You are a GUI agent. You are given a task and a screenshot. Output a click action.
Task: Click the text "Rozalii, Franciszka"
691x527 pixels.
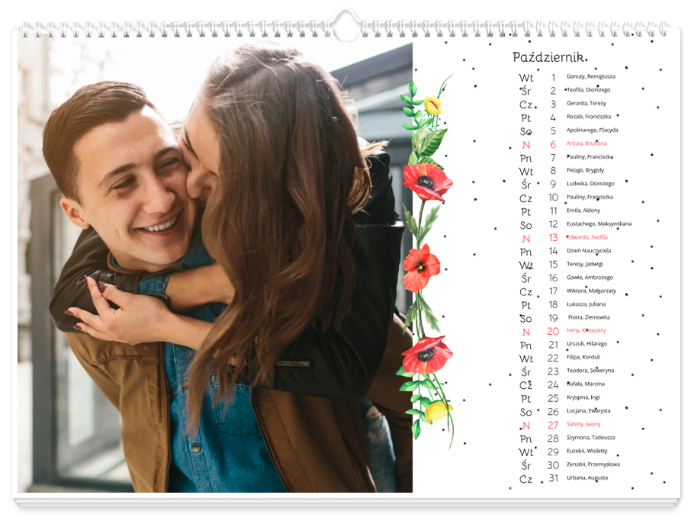pos(589,117)
